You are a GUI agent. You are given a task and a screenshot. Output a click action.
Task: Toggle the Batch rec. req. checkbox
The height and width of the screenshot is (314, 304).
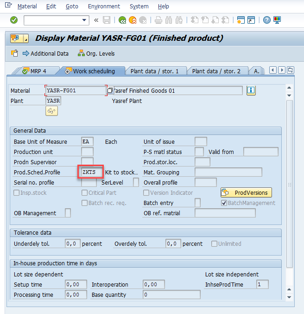84,203
